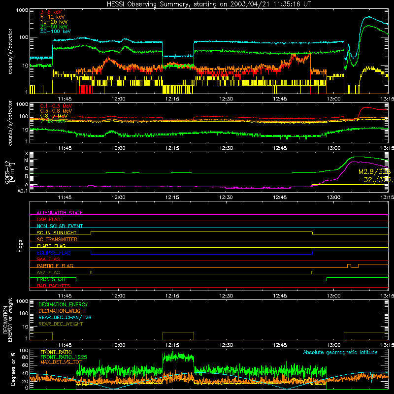Click the Absolute geomagnetic latitude label

click(x=340, y=353)
